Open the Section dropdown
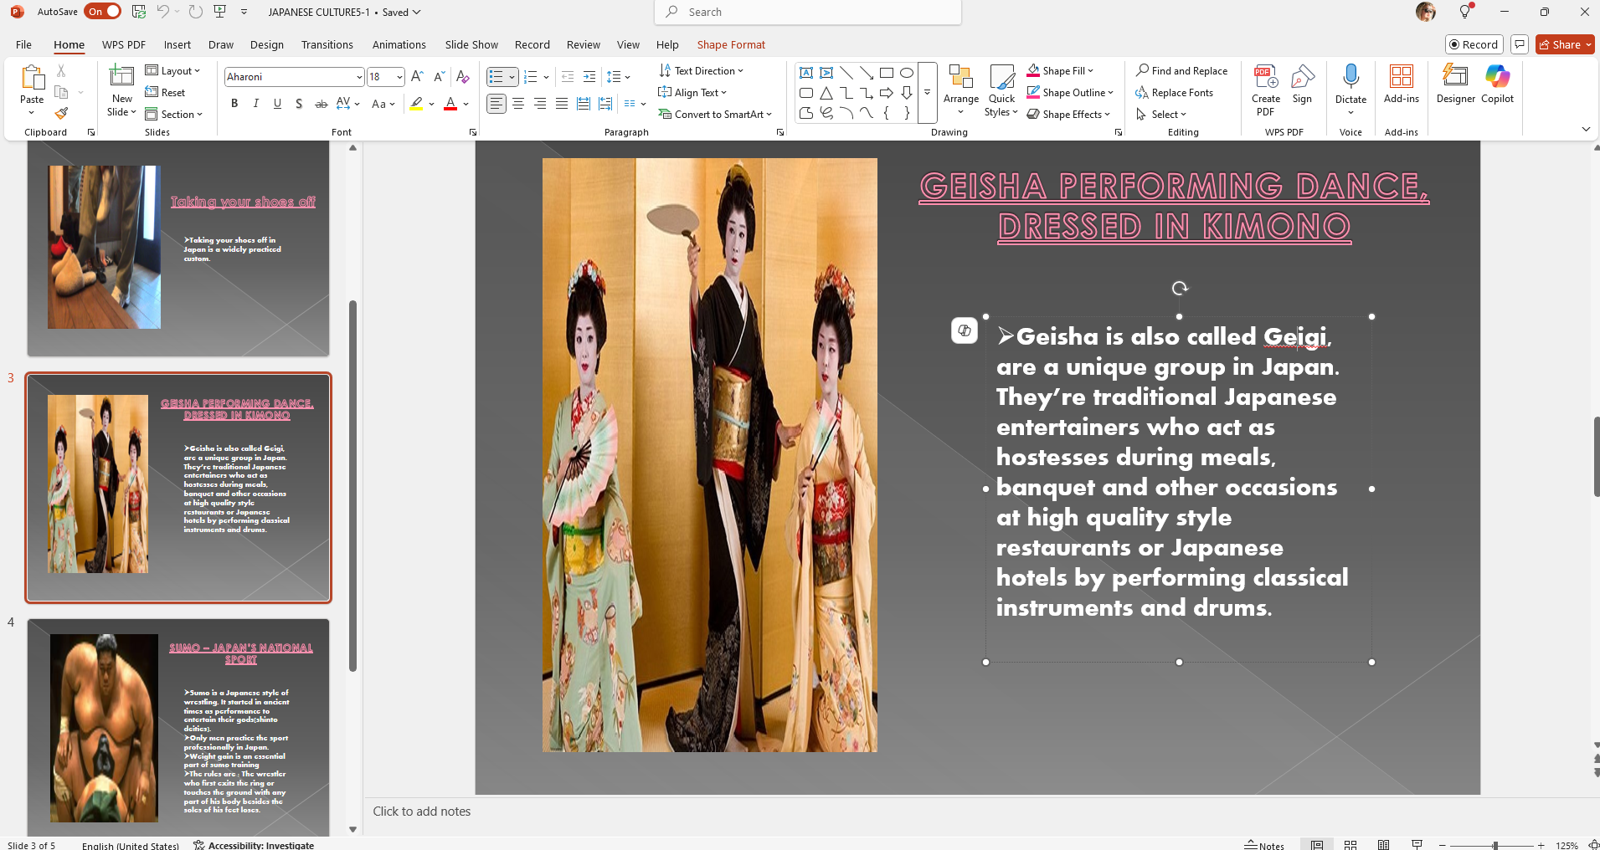 (x=174, y=115)
